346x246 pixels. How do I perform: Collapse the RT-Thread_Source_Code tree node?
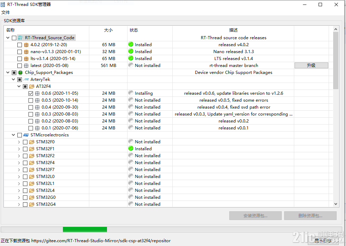click(x=8, y=38)
